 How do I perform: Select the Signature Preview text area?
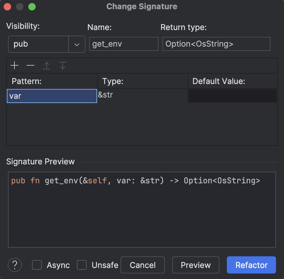click(142, 209)
